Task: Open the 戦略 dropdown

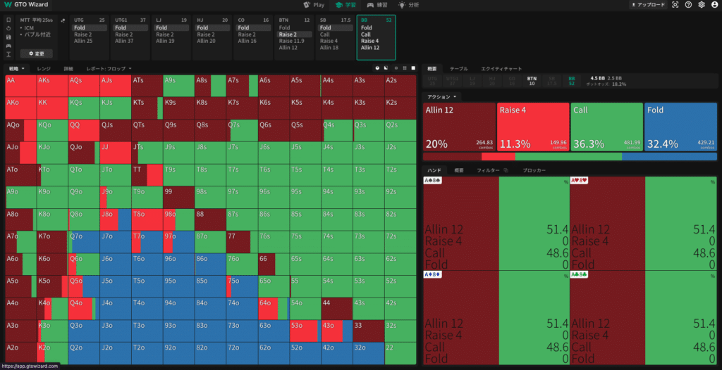Action: click(x=17, y=68)
